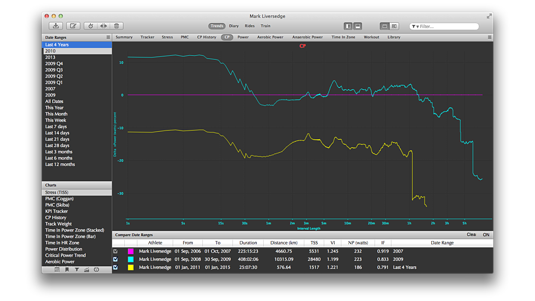Switch to the CP History tab
535x301 pixels.
tap(206, 37)
